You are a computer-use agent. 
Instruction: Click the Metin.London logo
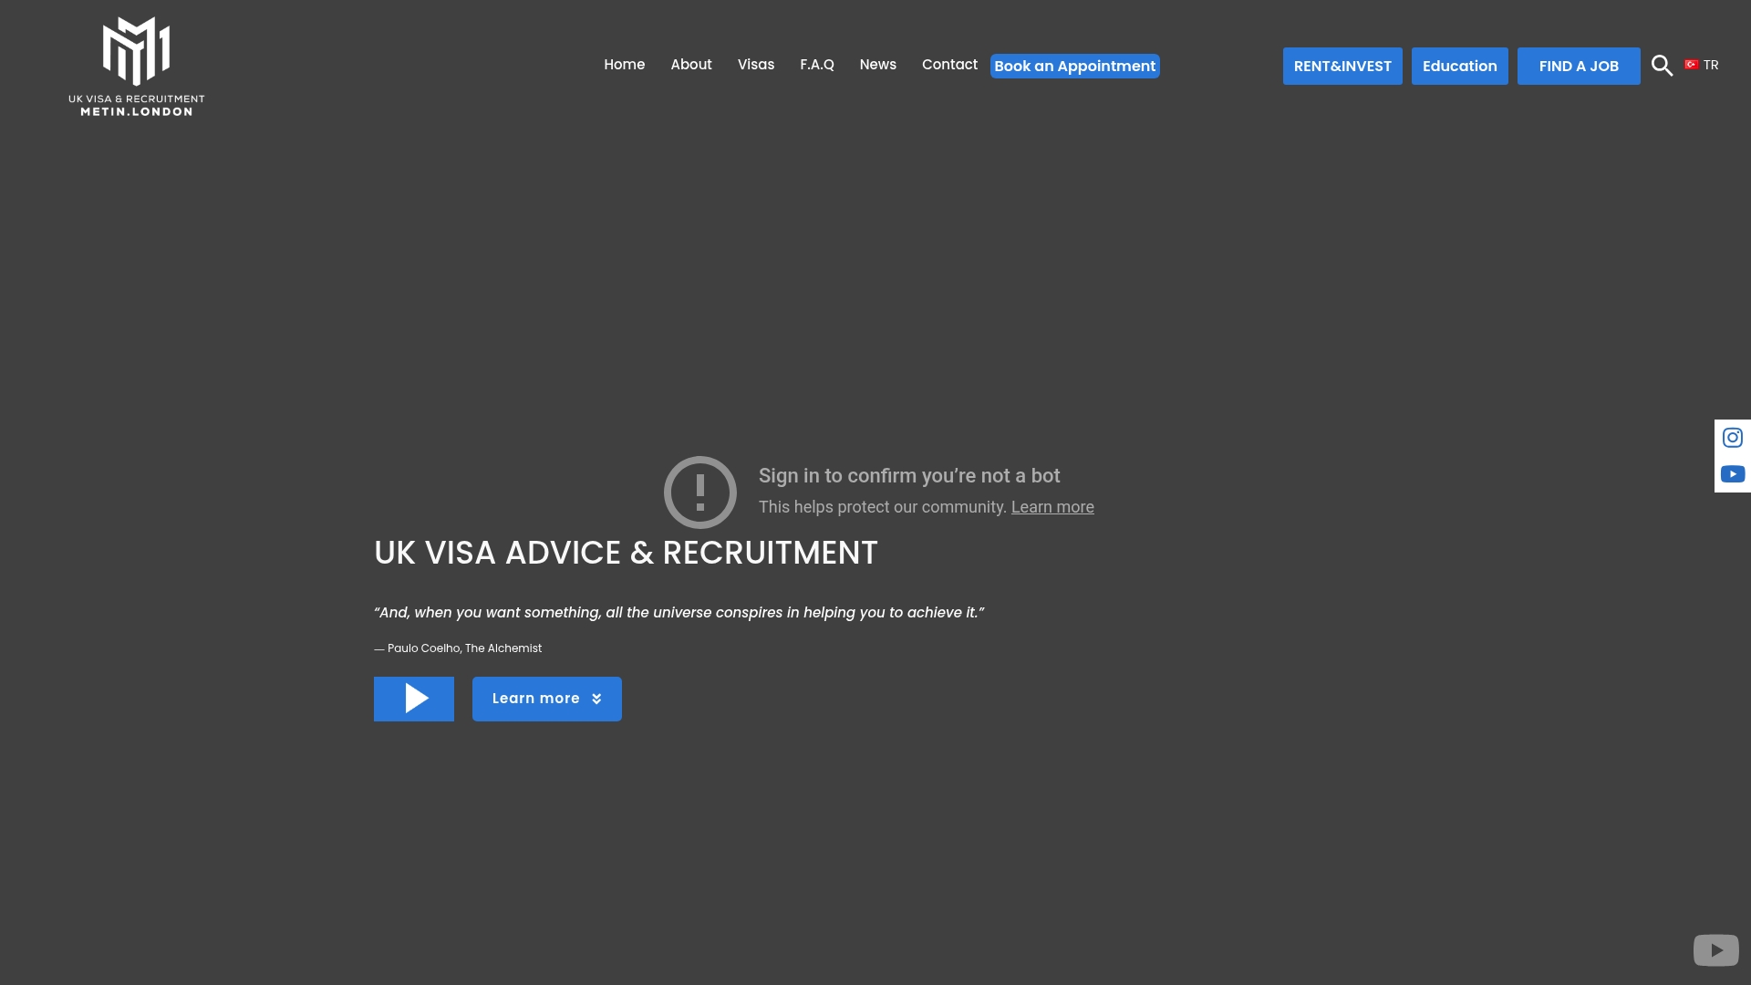tap(137, 66)
